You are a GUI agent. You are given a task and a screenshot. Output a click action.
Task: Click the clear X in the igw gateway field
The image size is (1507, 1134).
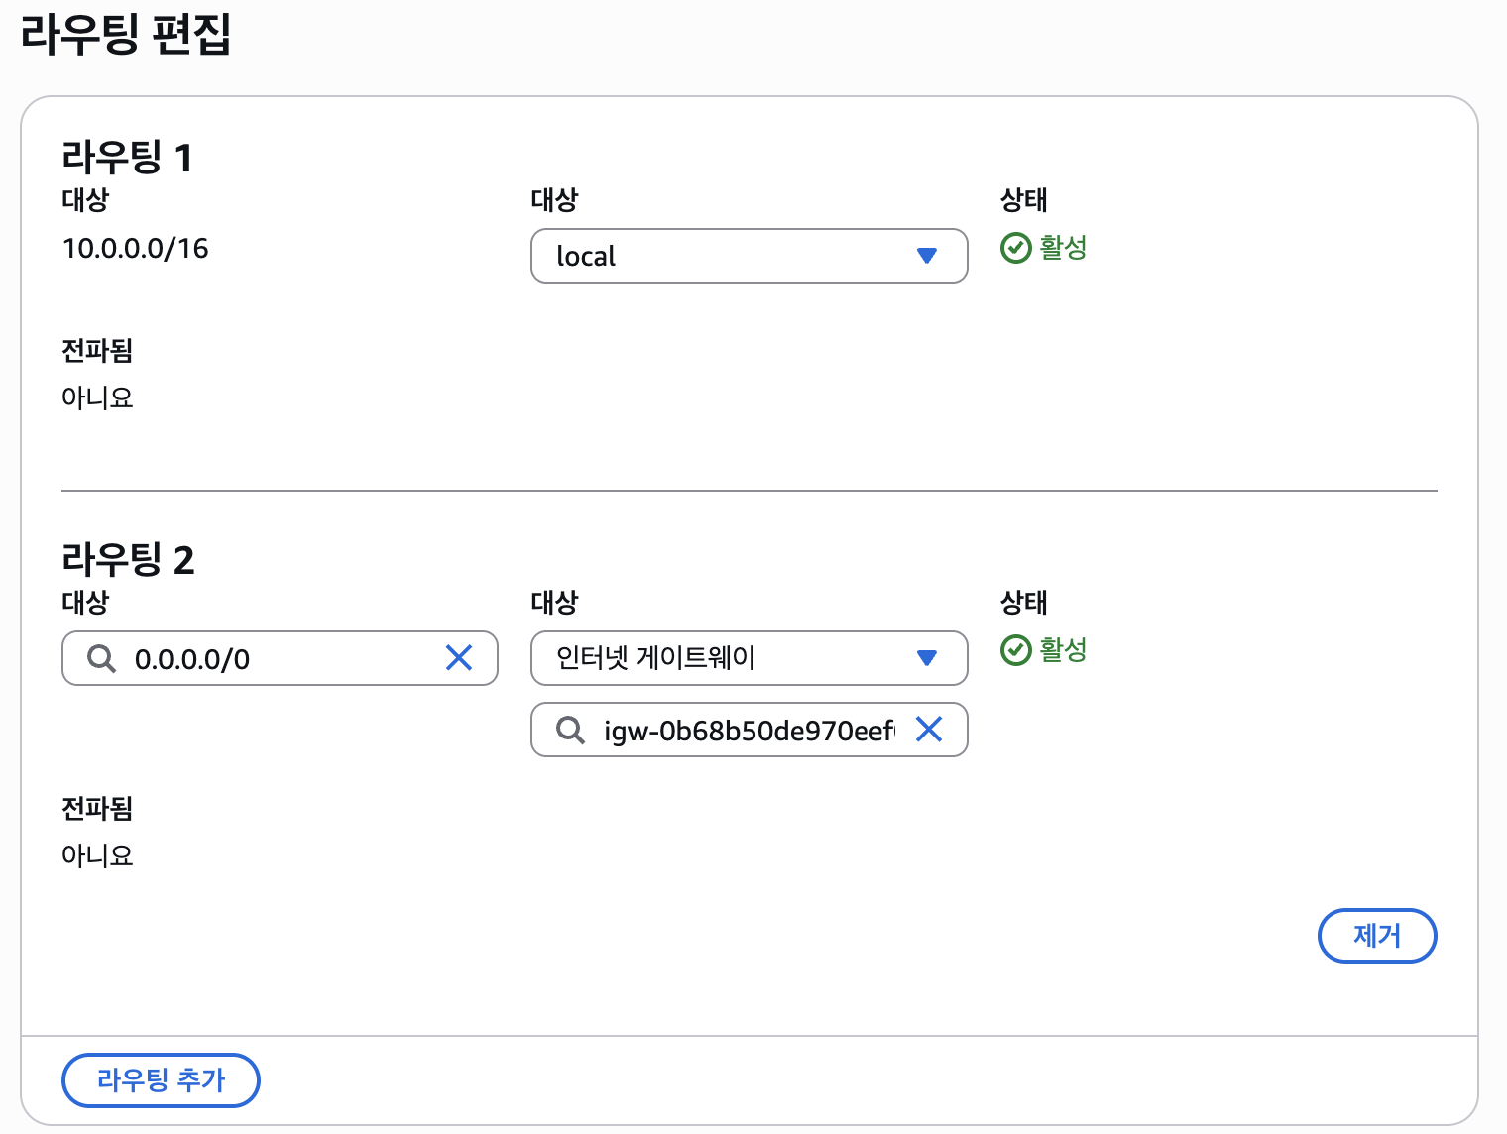click(929, 730)
